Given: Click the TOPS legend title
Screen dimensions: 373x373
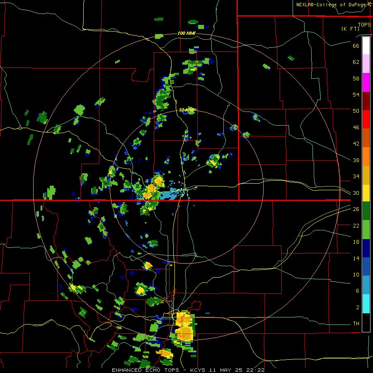Looking at the screenshot, I should [x=364, y=24].
